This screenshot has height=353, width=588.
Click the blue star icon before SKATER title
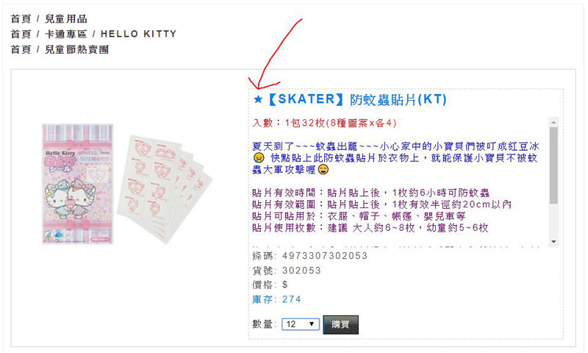tap(258, 99)
